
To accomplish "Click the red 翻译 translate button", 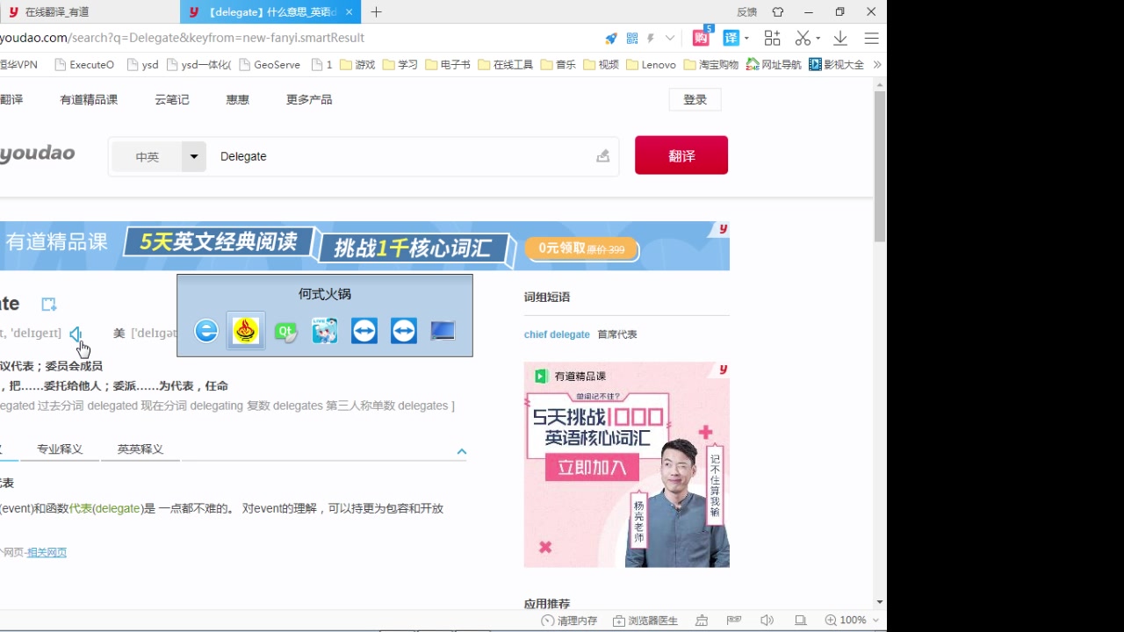I will coord(681,155).
